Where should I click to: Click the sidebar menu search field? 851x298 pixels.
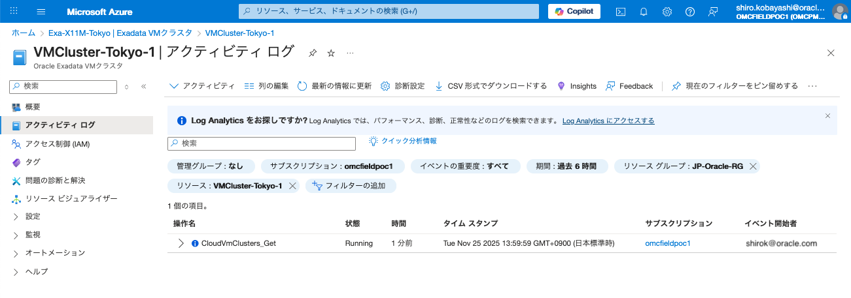pos(63,86)
